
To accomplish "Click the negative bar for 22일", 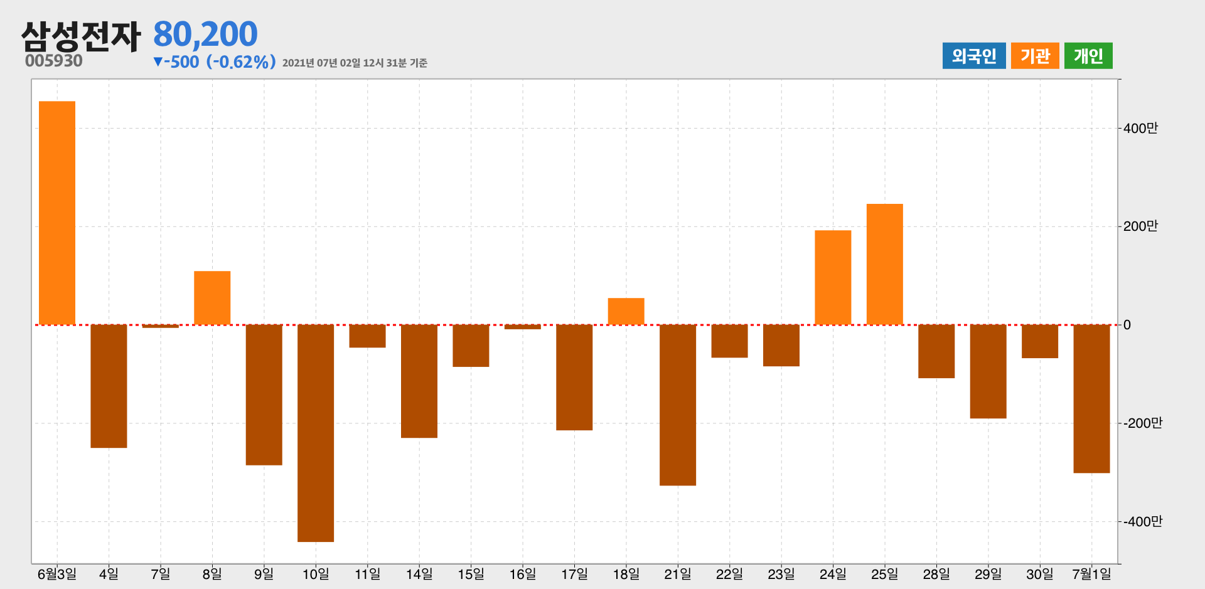I will point(729,341).
